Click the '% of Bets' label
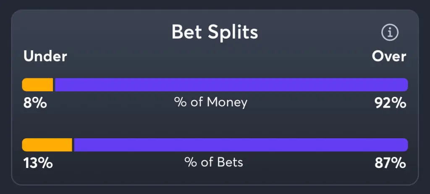430x194 pixels. click(214, 163)
